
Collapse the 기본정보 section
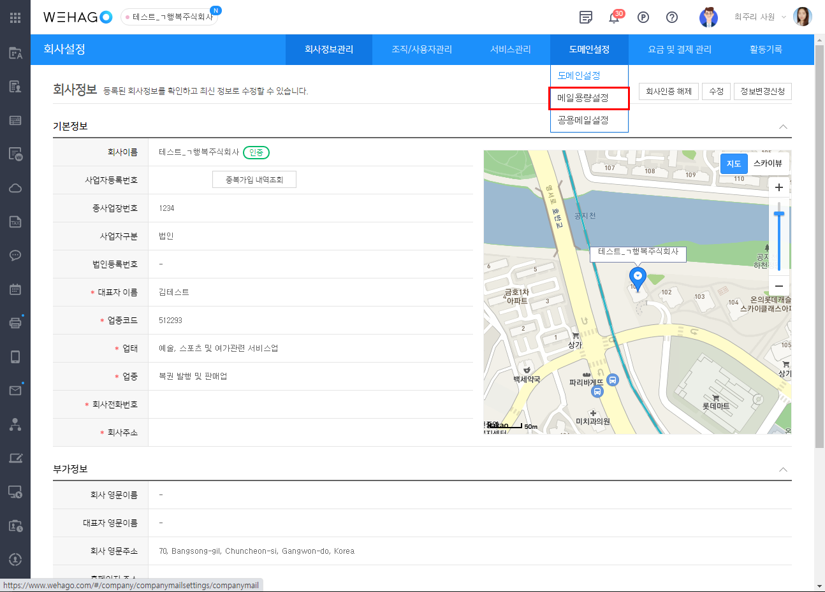783,127
